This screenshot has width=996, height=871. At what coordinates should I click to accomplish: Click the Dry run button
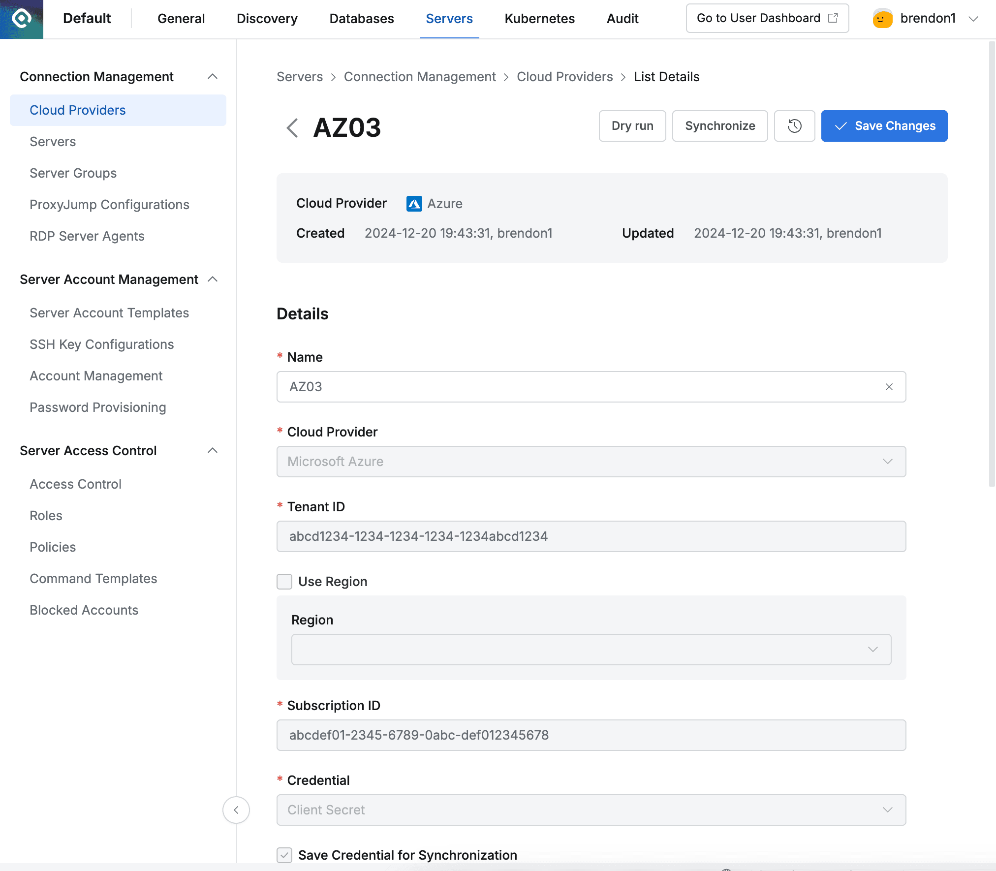tap(632, 126)
